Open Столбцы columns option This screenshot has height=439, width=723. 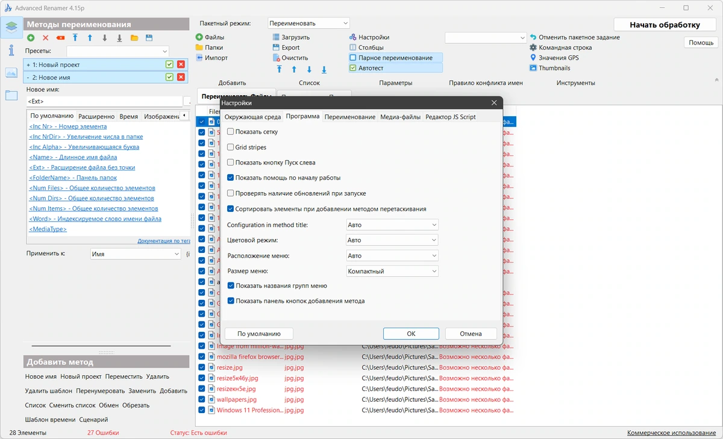pos(366,48)
